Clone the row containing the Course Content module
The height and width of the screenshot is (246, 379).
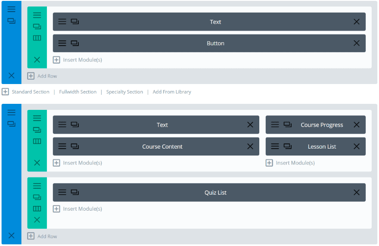tap(37, 129)
